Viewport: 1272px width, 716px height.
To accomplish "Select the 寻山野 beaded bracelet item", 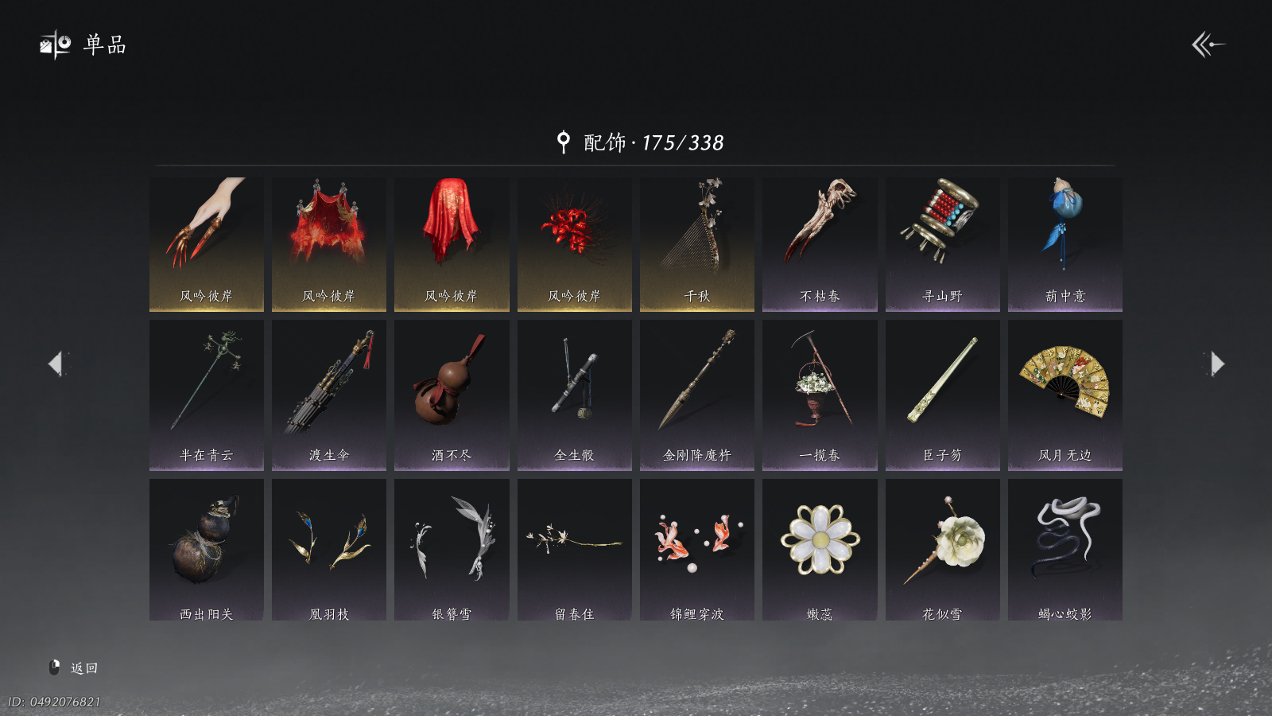I will coord(943,244).
